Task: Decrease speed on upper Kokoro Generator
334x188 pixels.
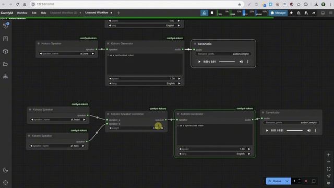Action: tap(110, 79)
